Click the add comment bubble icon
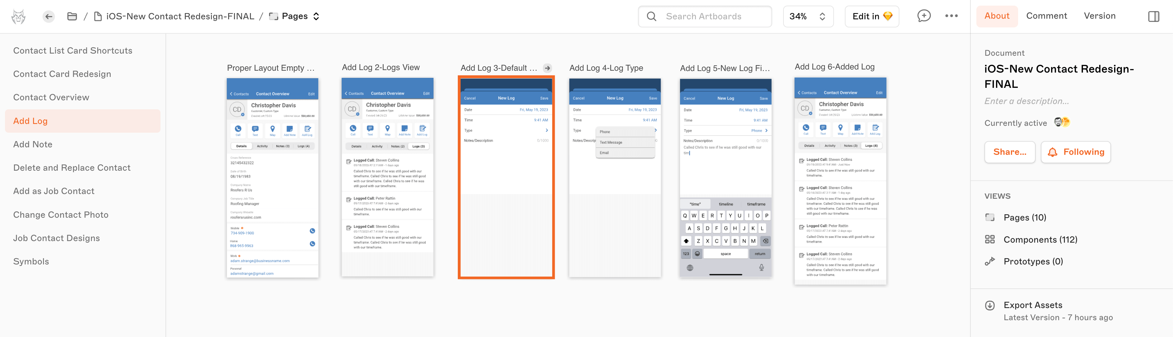Image resolution: width=1173 pixels, height=337 pixels. click(923, 16)
